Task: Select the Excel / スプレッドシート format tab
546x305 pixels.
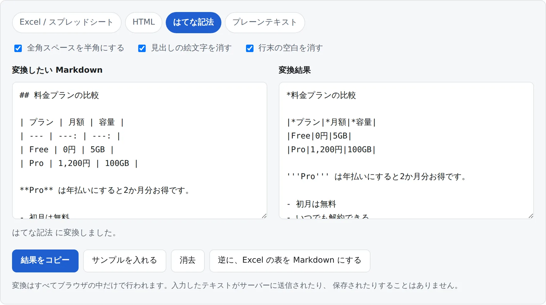Action: pyautogui.click(x=67, y=22)
